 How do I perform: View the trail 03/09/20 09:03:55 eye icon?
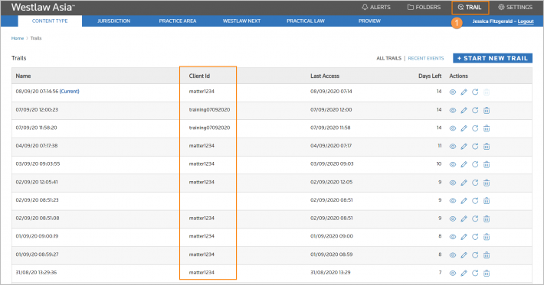coord(453,164)
